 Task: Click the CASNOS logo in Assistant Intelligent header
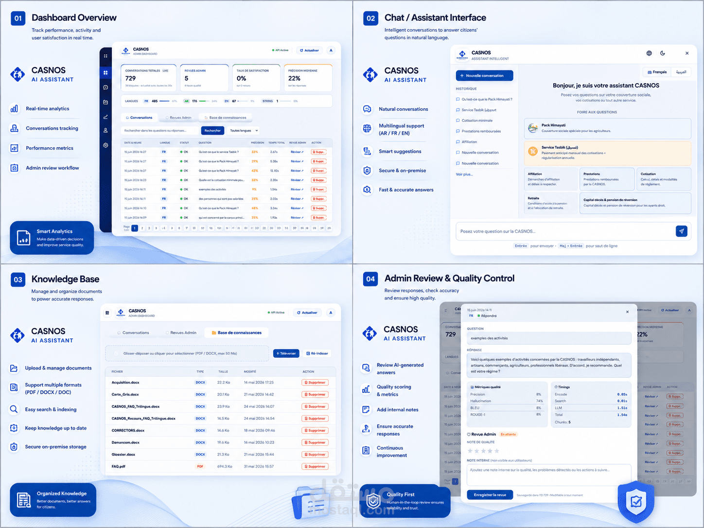pos(462,55)
